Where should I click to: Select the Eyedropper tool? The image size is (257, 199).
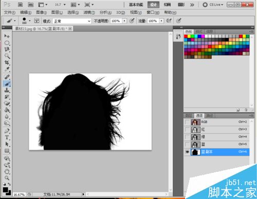(x=7, y=69)
